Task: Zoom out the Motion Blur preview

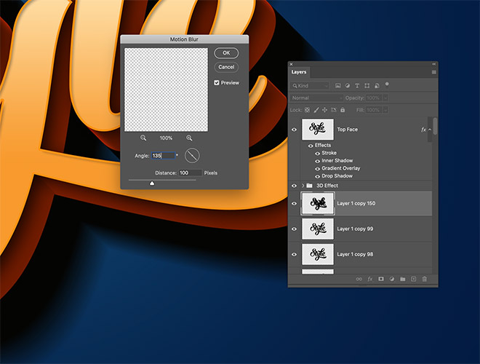Action: (143, 138)
